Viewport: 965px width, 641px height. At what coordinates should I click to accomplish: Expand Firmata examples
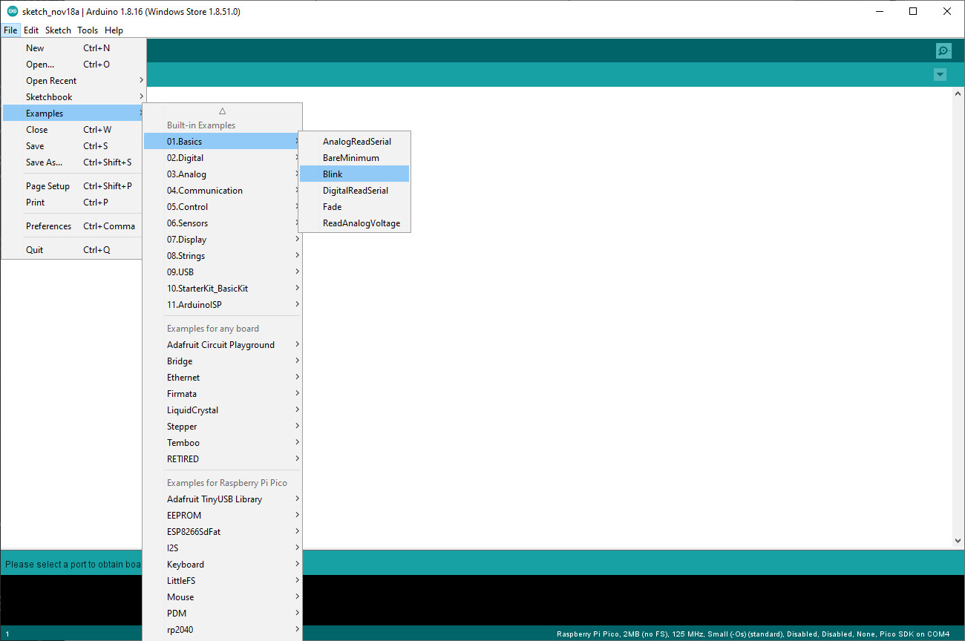[222, 393]
